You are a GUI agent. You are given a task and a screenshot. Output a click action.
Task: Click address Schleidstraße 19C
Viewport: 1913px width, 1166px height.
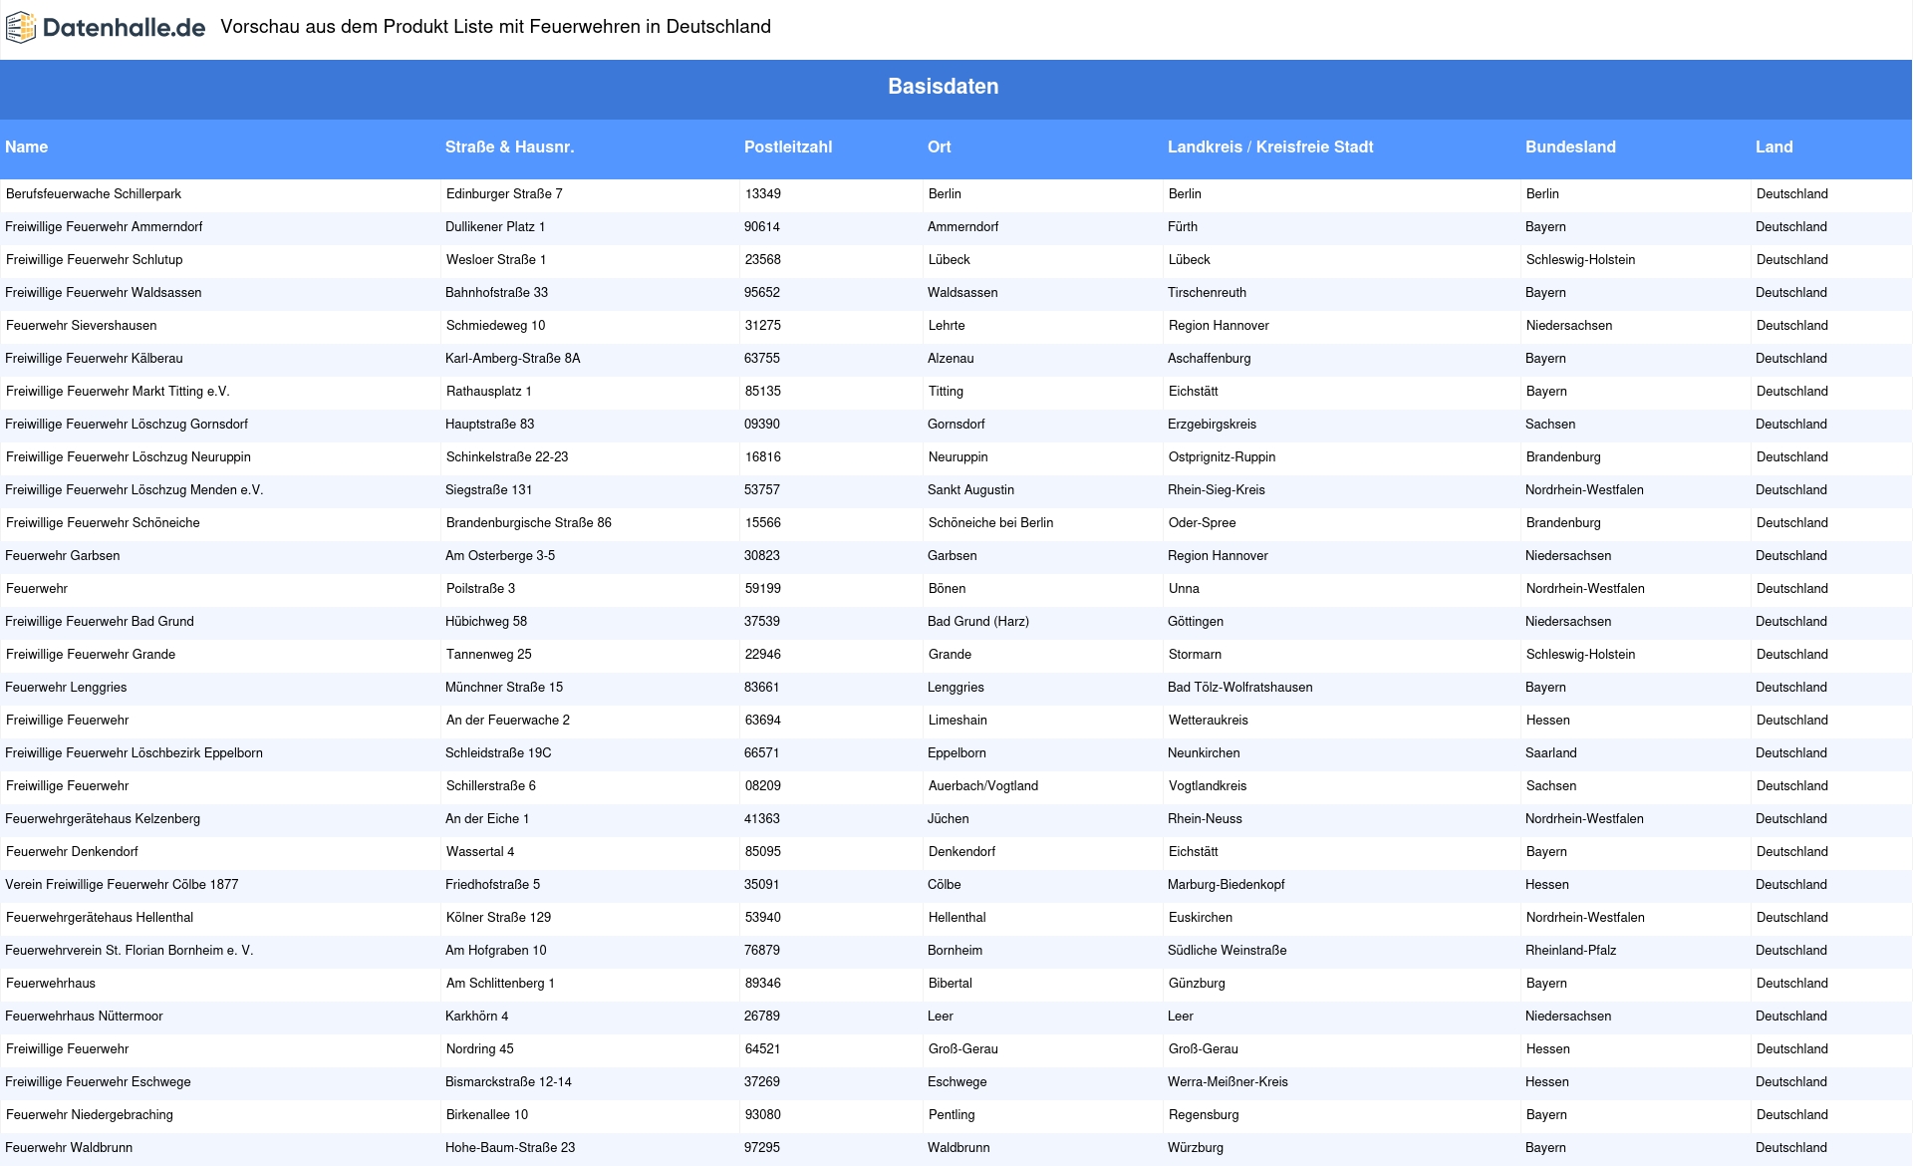coord(498,753)
